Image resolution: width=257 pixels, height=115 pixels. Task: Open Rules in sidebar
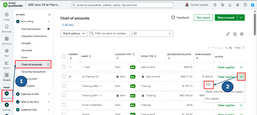click(x=25, y=57)
